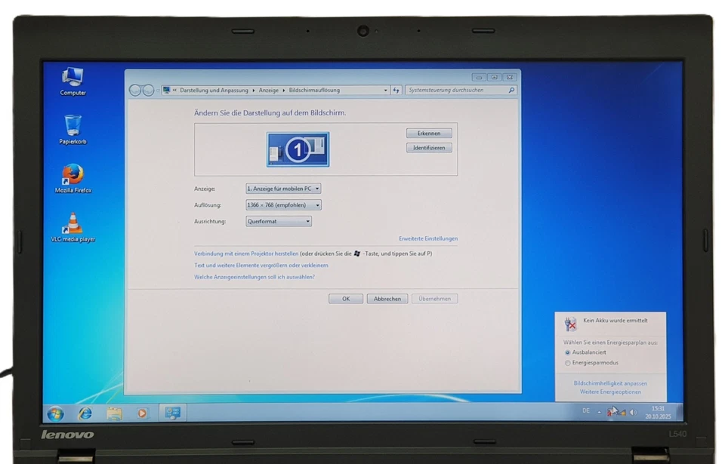
Task: Select the VLC media player desktop shortcut
Action: pos(73,227)
